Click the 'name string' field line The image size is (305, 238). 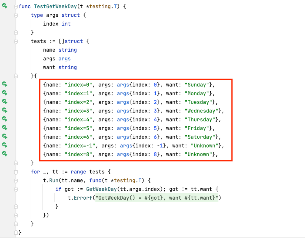pos(60,50)
